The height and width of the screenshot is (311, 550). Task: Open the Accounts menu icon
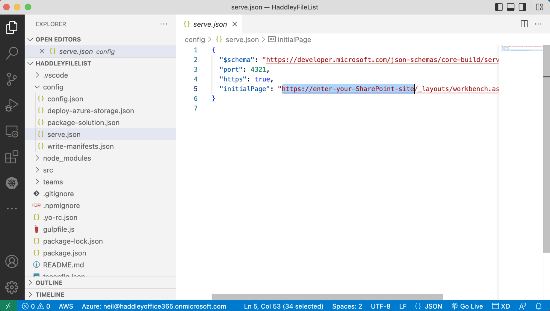point(12,262)
